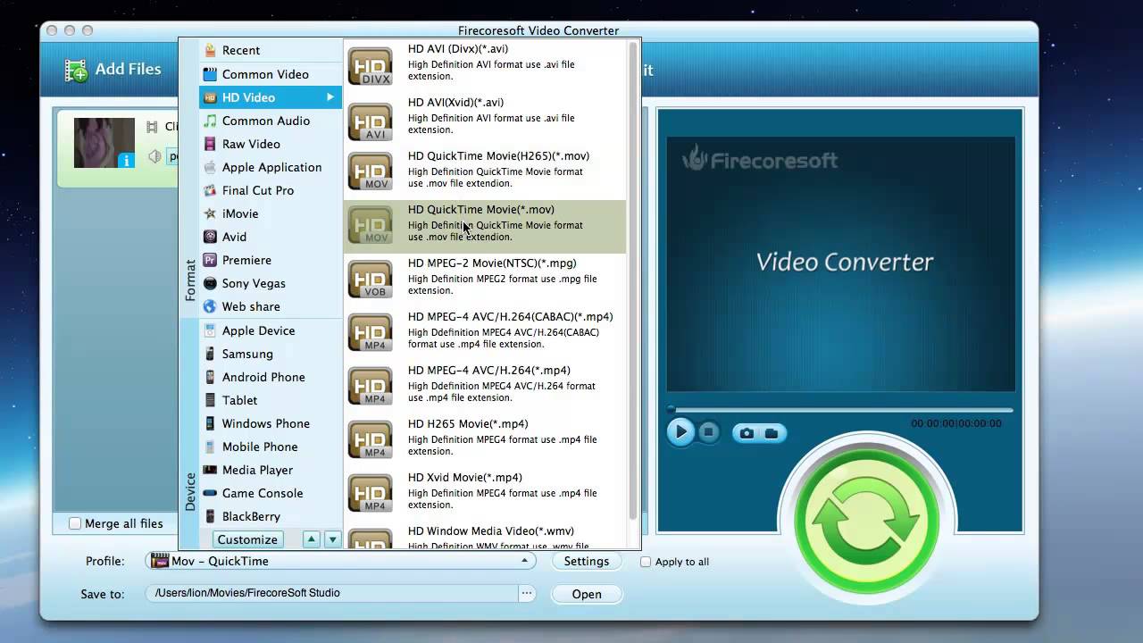1143x643 pixels.
Task: Open the profile Settings
Action: (x=587, y=561)
